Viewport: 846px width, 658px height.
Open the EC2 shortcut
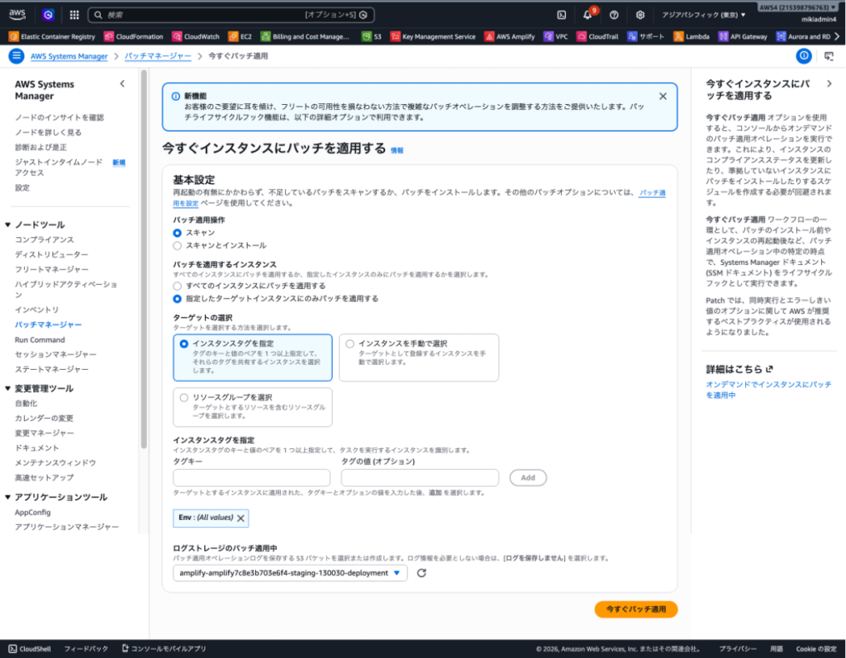240,36
